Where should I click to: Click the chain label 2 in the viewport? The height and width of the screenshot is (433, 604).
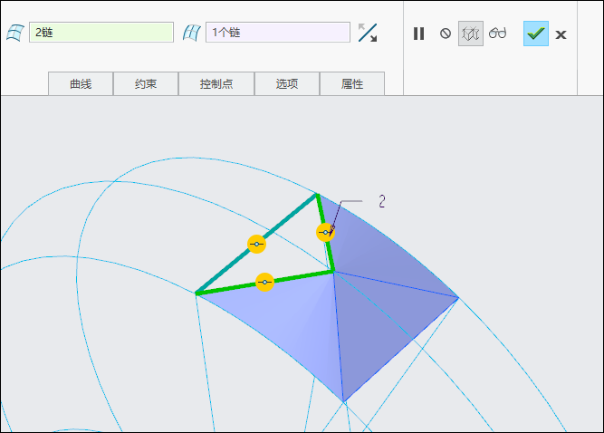point(382,201)
